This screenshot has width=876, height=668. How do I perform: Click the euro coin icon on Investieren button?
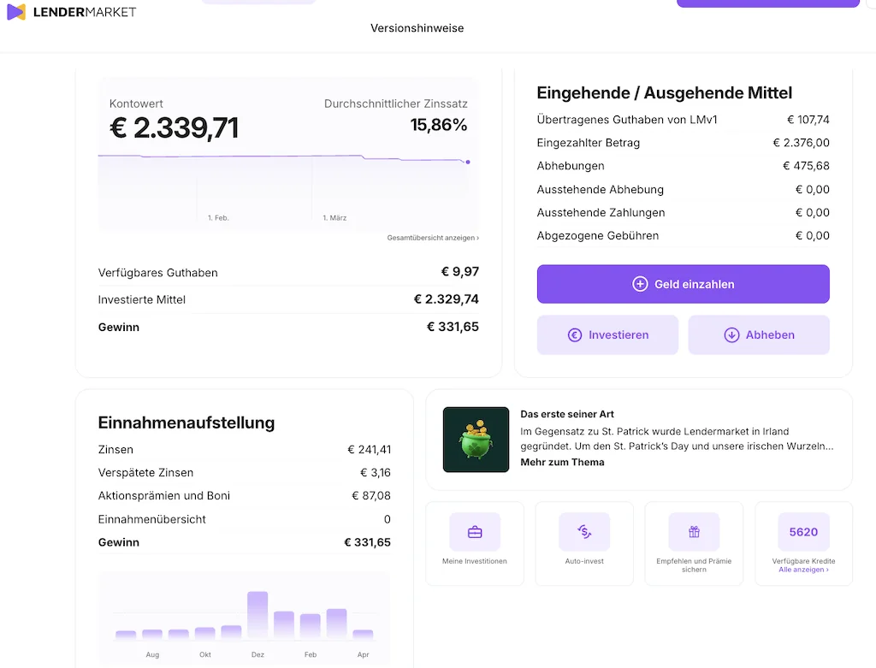click(575, 335)
